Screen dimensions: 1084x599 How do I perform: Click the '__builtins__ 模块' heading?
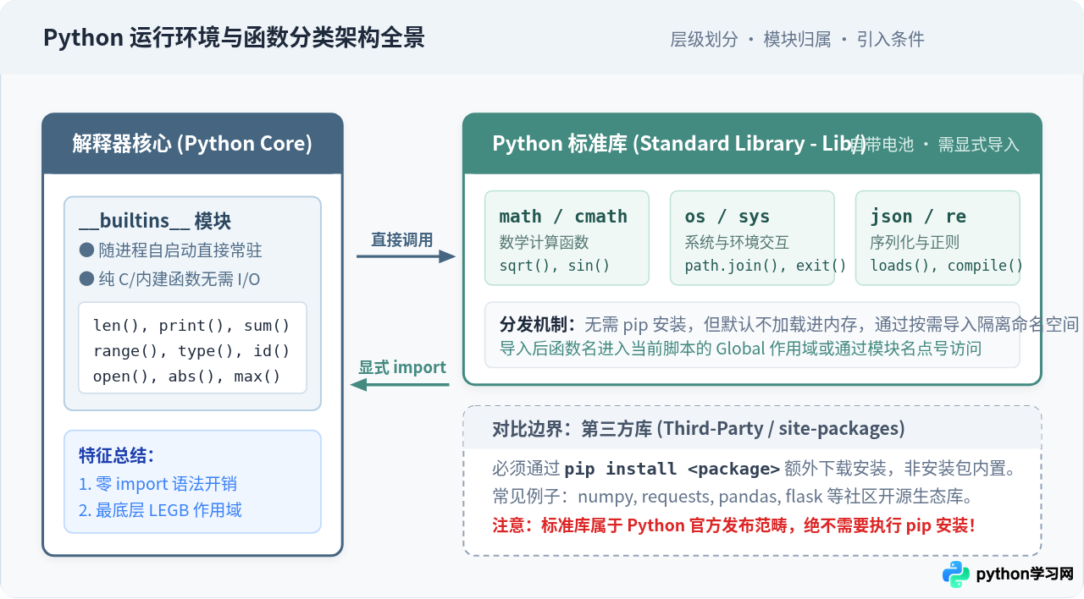coord(155,221)
